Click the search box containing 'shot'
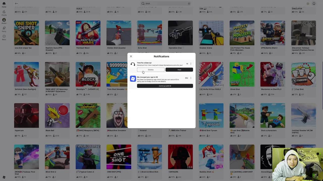The width and height of the screenshot is (323, 181). pos(166,4)
